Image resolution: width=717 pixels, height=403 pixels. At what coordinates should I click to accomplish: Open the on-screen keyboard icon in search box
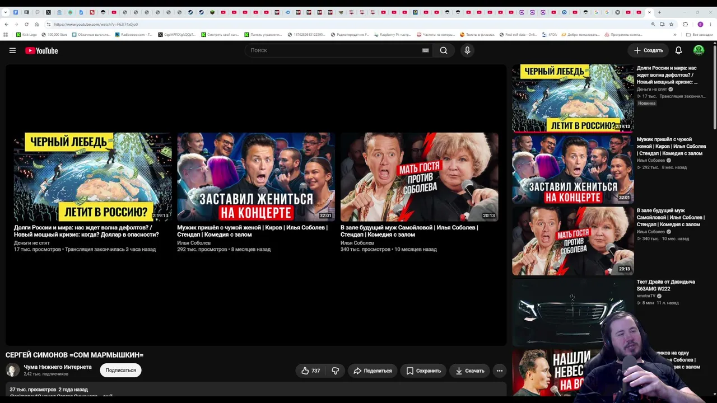pos(426,50)
